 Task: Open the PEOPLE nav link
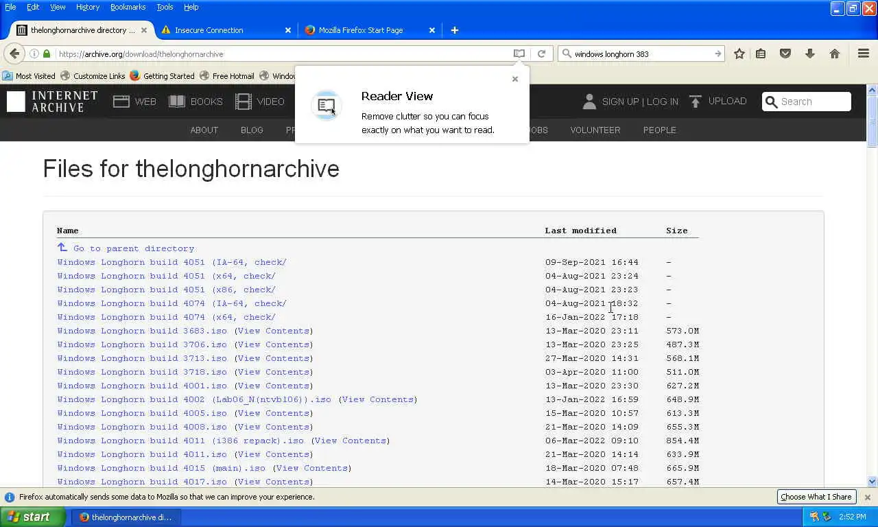tap(659, 130)
